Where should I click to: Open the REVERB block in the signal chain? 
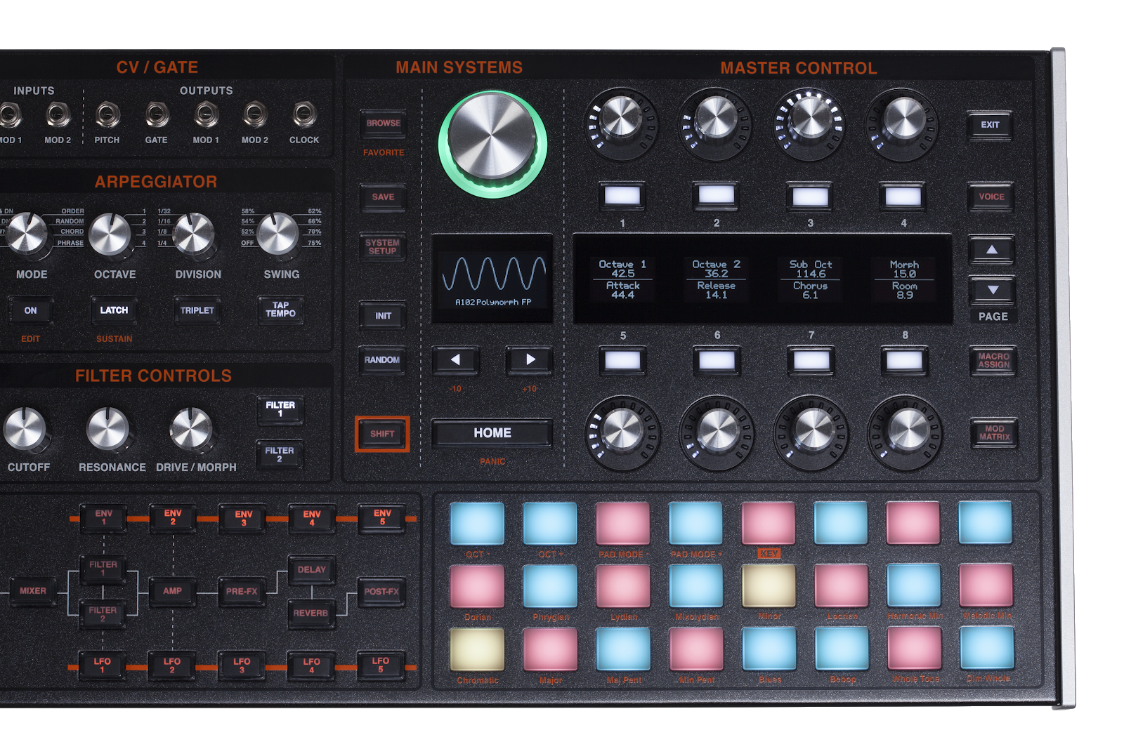point(311,612)
